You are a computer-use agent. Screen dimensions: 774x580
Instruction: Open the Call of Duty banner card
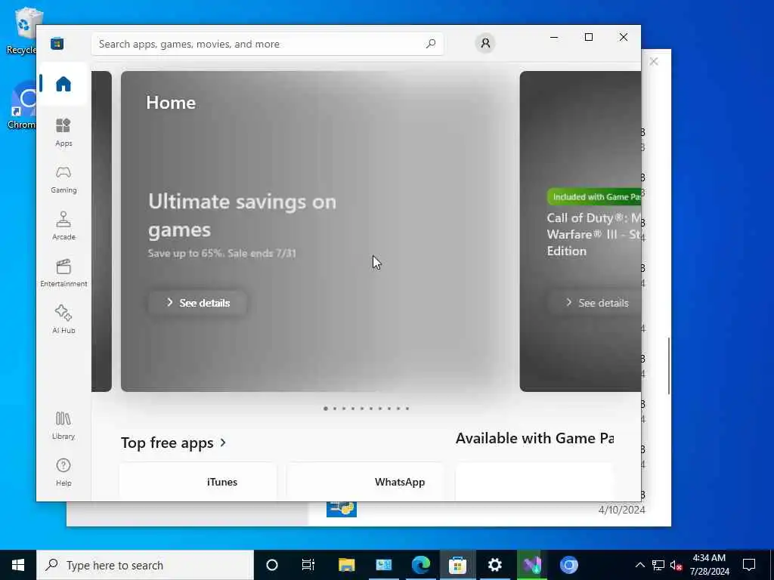coord(580,231)
